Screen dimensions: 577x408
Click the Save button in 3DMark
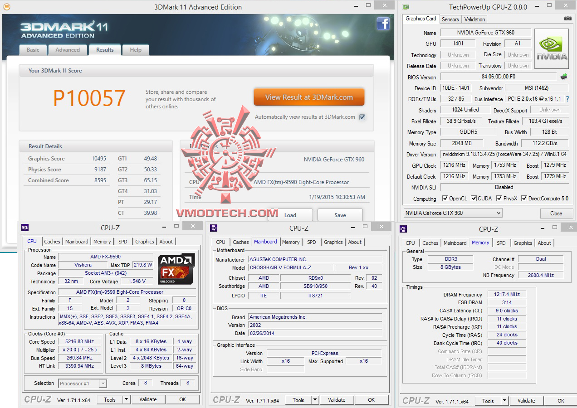pyautogui.click(x=340, y=215)
